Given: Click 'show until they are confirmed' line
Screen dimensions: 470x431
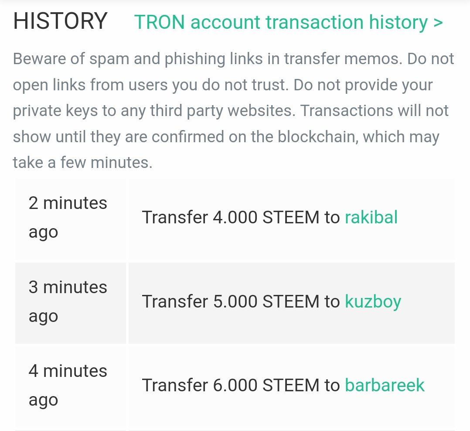Looking at the screenshot, I should pos(226,137).
